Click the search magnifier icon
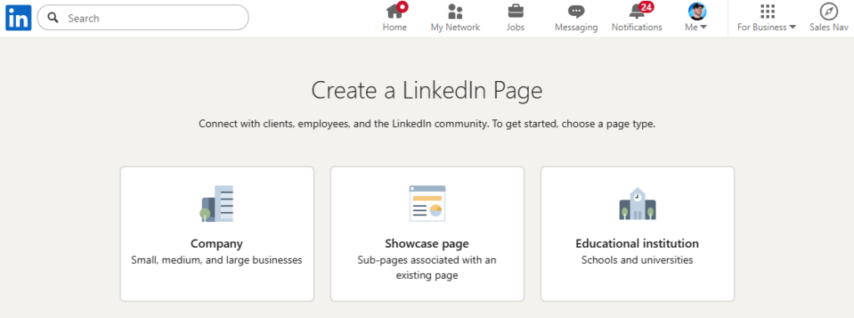The width and height of the screenshot is (854, 318). coord(53,18)
